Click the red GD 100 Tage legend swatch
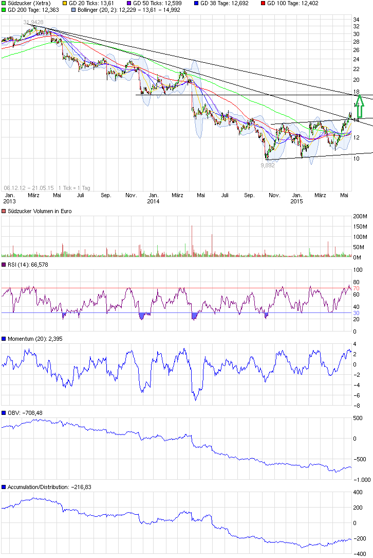373x558 pixels. click(x=263, y=3)
